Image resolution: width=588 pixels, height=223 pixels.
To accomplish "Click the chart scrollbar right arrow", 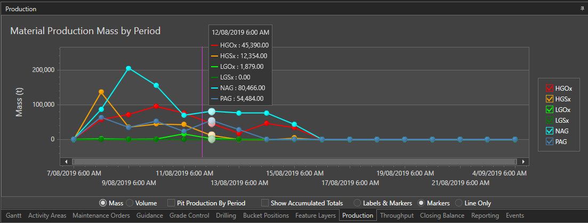I will 523,162.
